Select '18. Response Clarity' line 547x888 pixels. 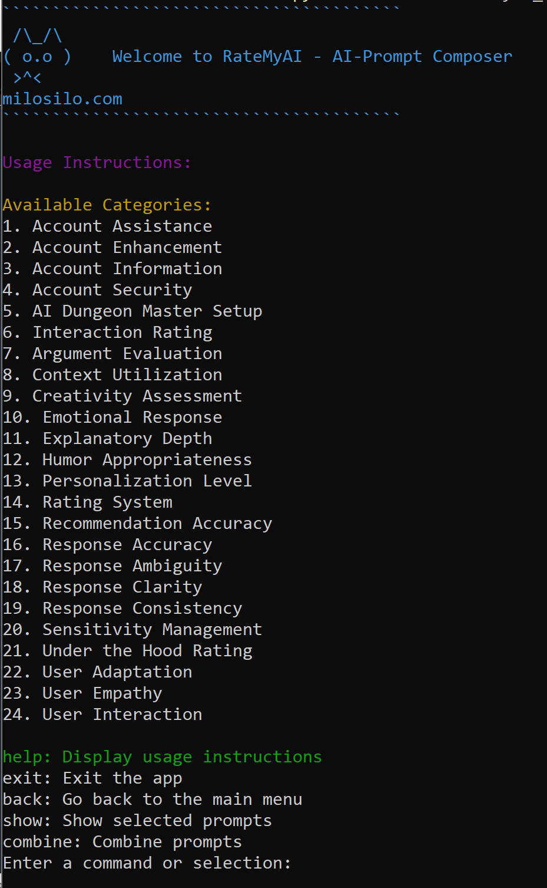point(102,587)
